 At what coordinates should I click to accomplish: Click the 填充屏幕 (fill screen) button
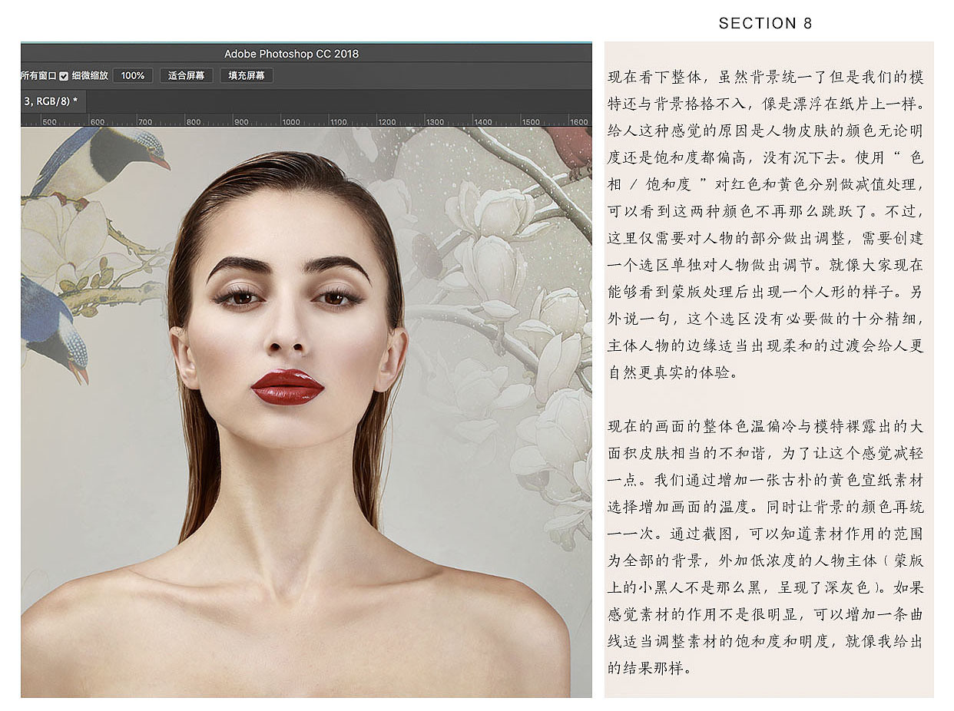246,76
